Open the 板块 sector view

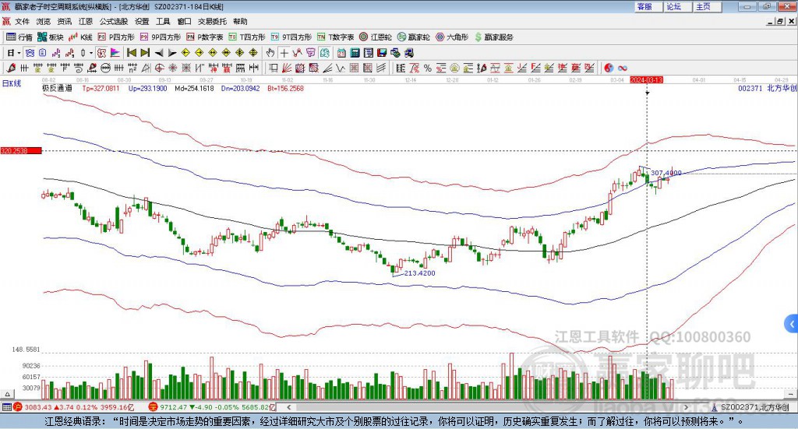[x=50, y=37]
